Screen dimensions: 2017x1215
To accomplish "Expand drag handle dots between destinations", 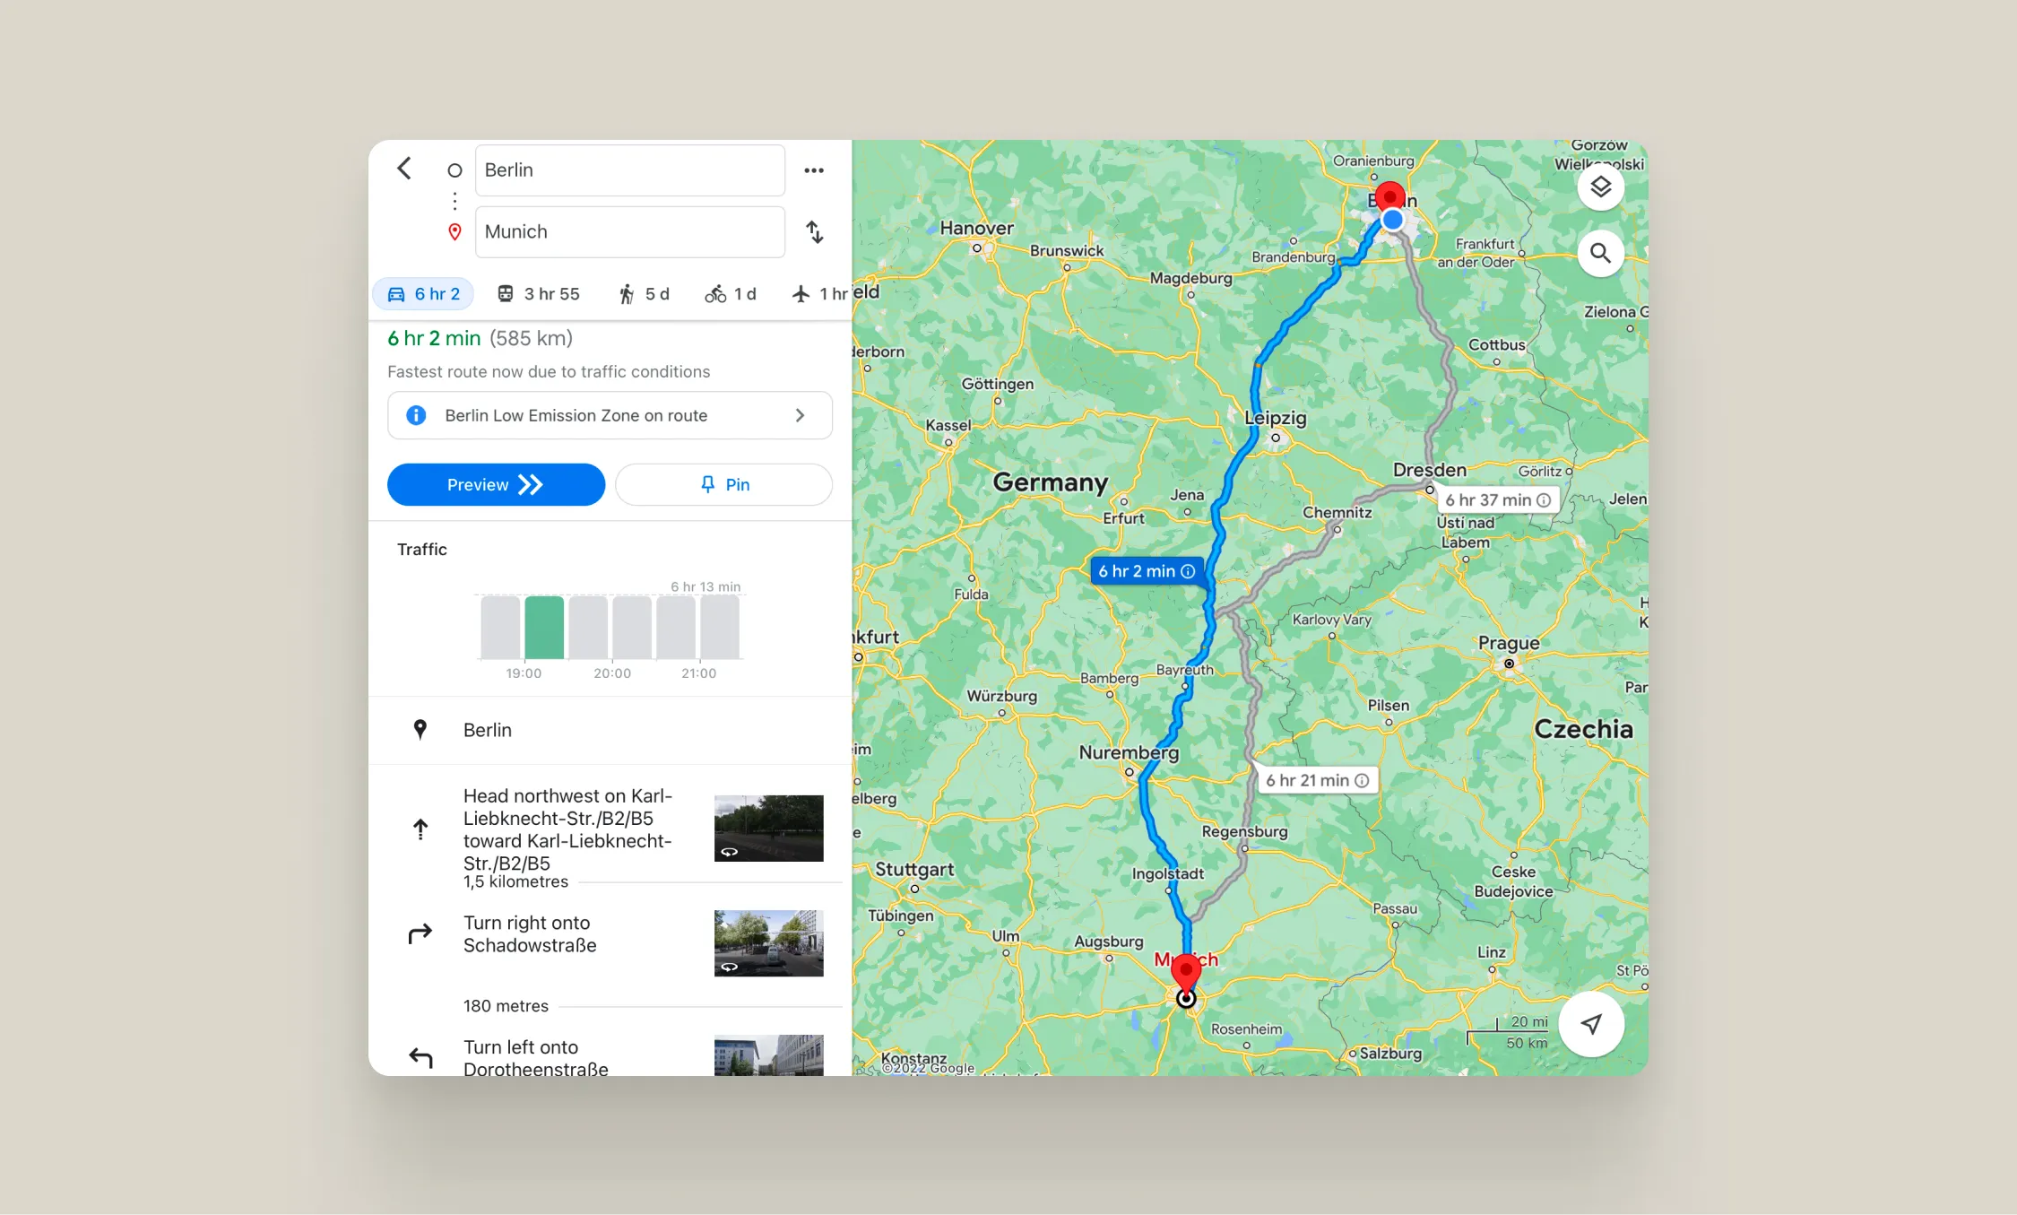I will pos(454,200).
